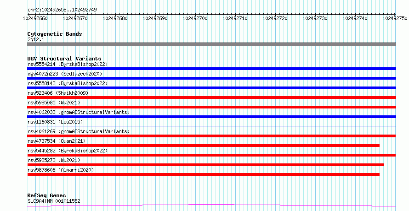Image resolution: width=409 pixels, height=211 pixels.
Task: Click ruler position 102492740
Action: [x=354, y=18]
